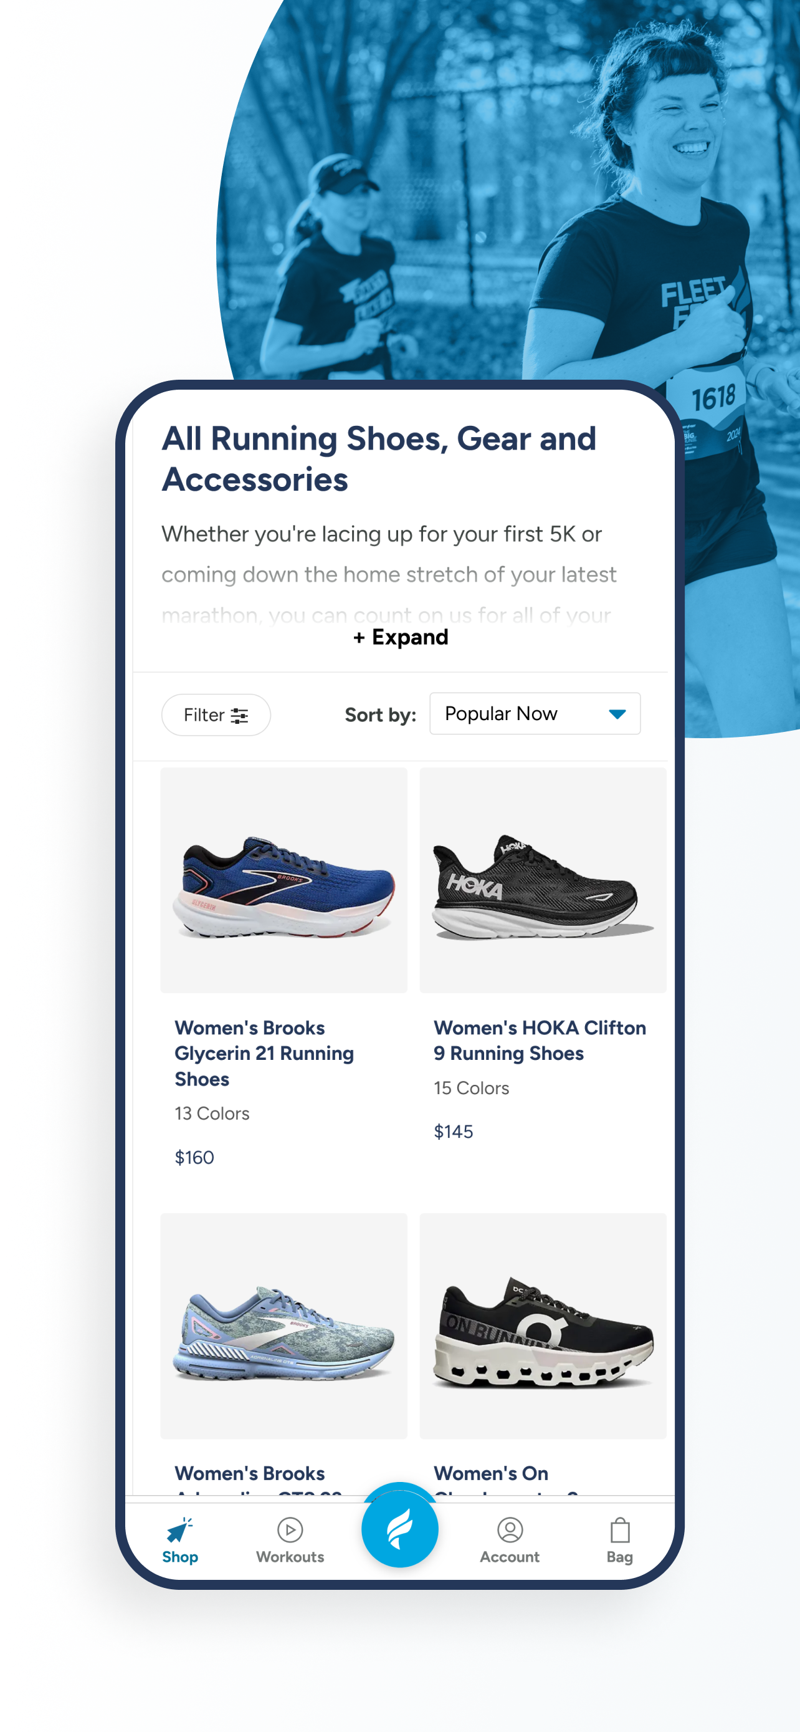This screenshot has width=800, height=1732.
Task: Open the Account profile icon
Action: point(510,1529)
